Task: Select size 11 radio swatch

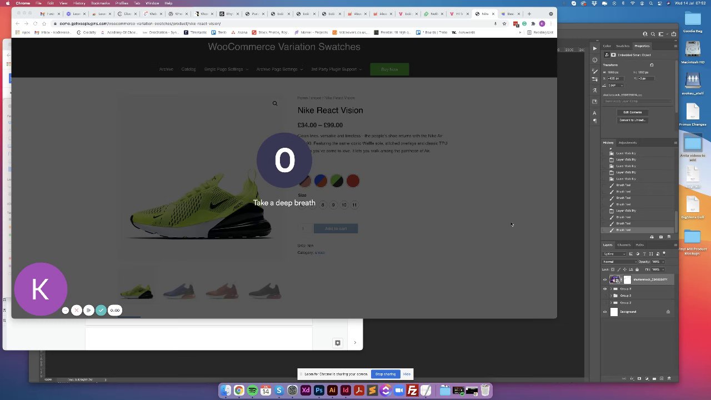Action: (354, 205)
